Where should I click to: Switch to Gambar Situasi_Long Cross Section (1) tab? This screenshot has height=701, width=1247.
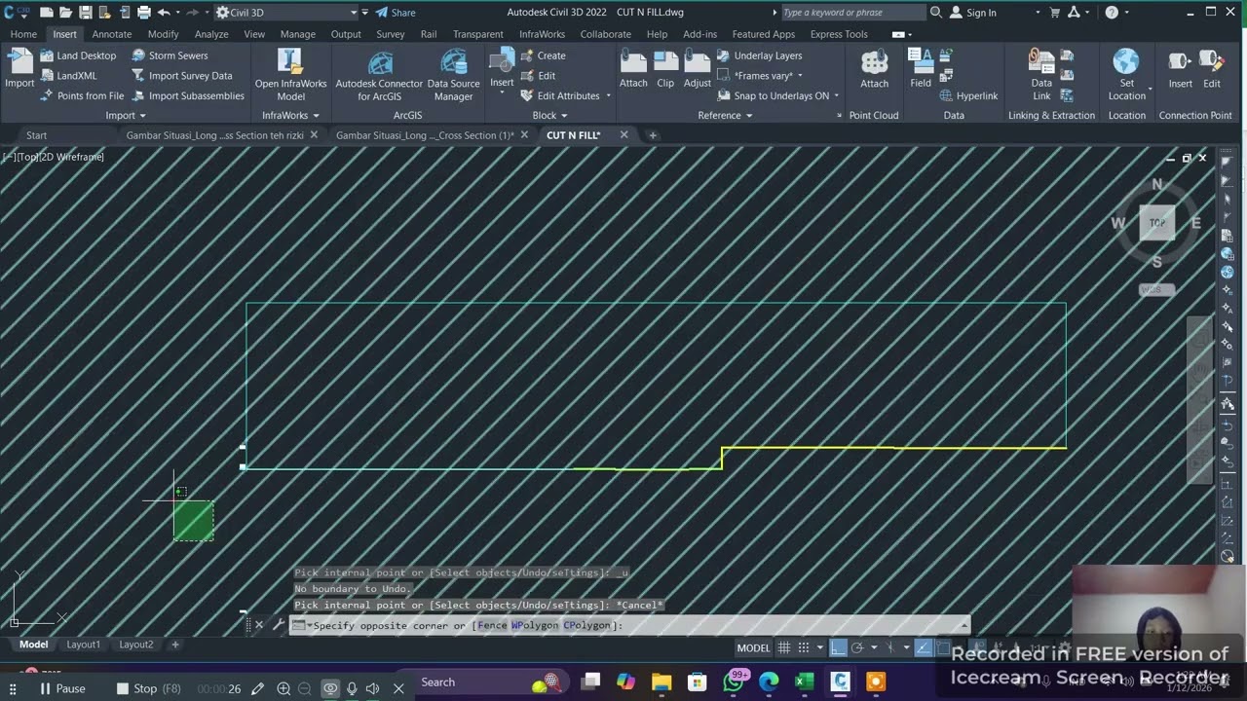pyautogui.click(x=425, y=135)
